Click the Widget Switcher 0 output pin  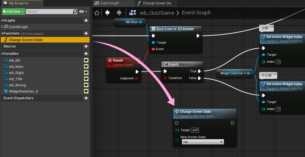[248, 73]
